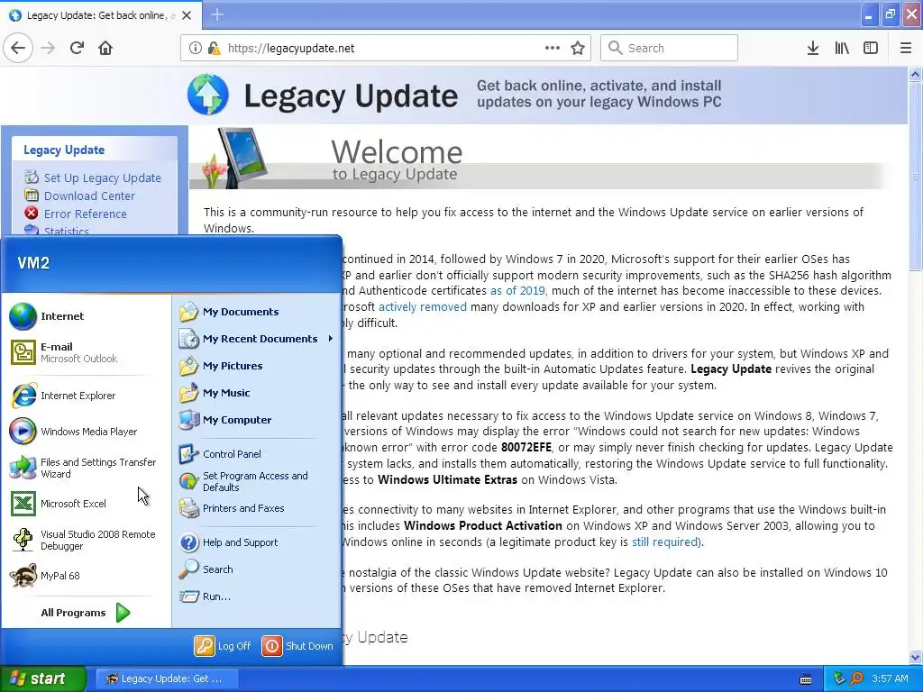Close the Legacy Update tab

click(187, 15)
